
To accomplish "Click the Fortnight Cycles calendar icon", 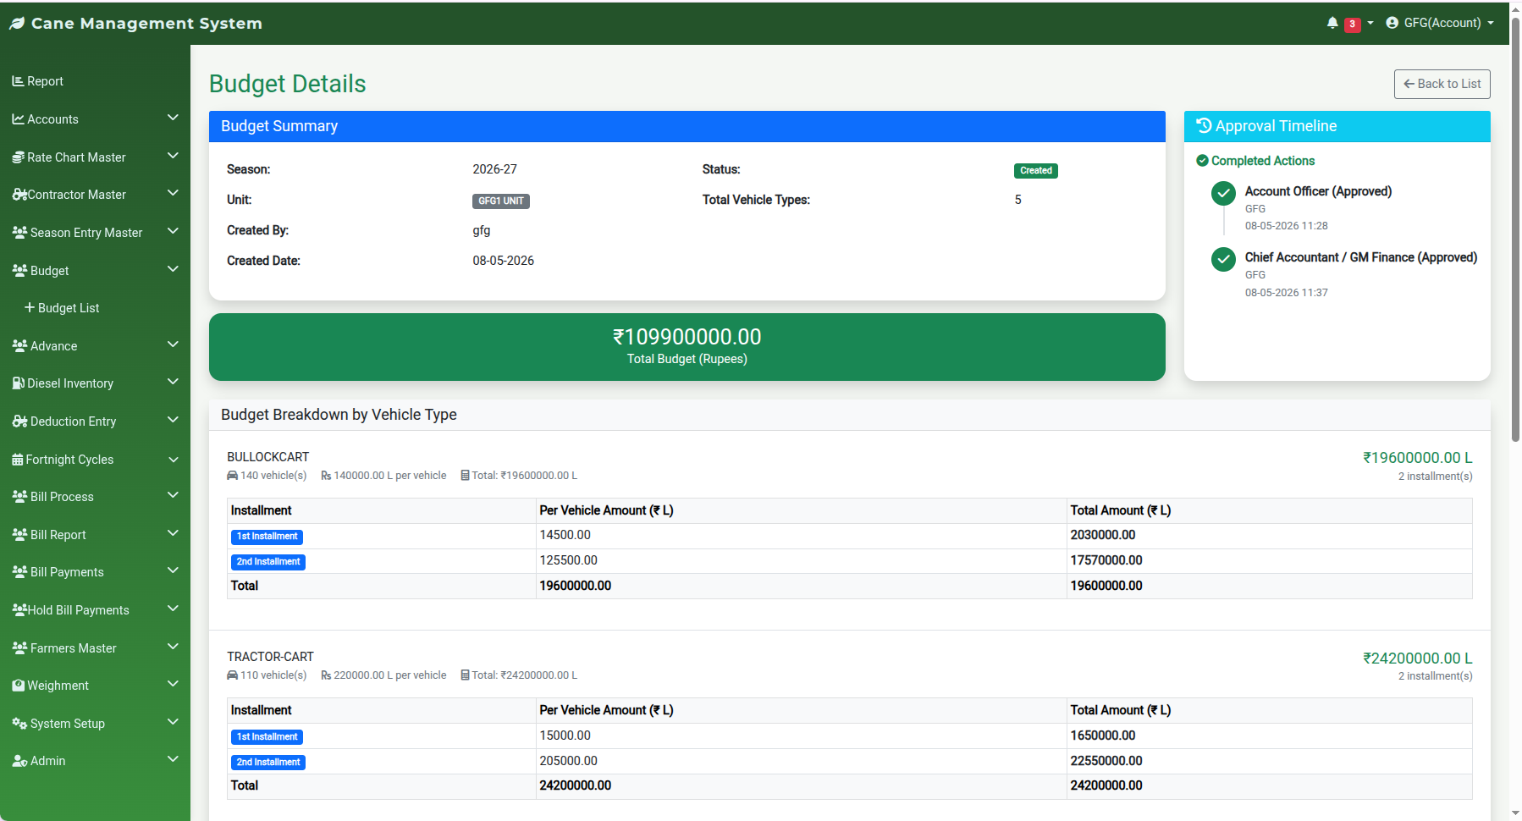I will 18,460.
